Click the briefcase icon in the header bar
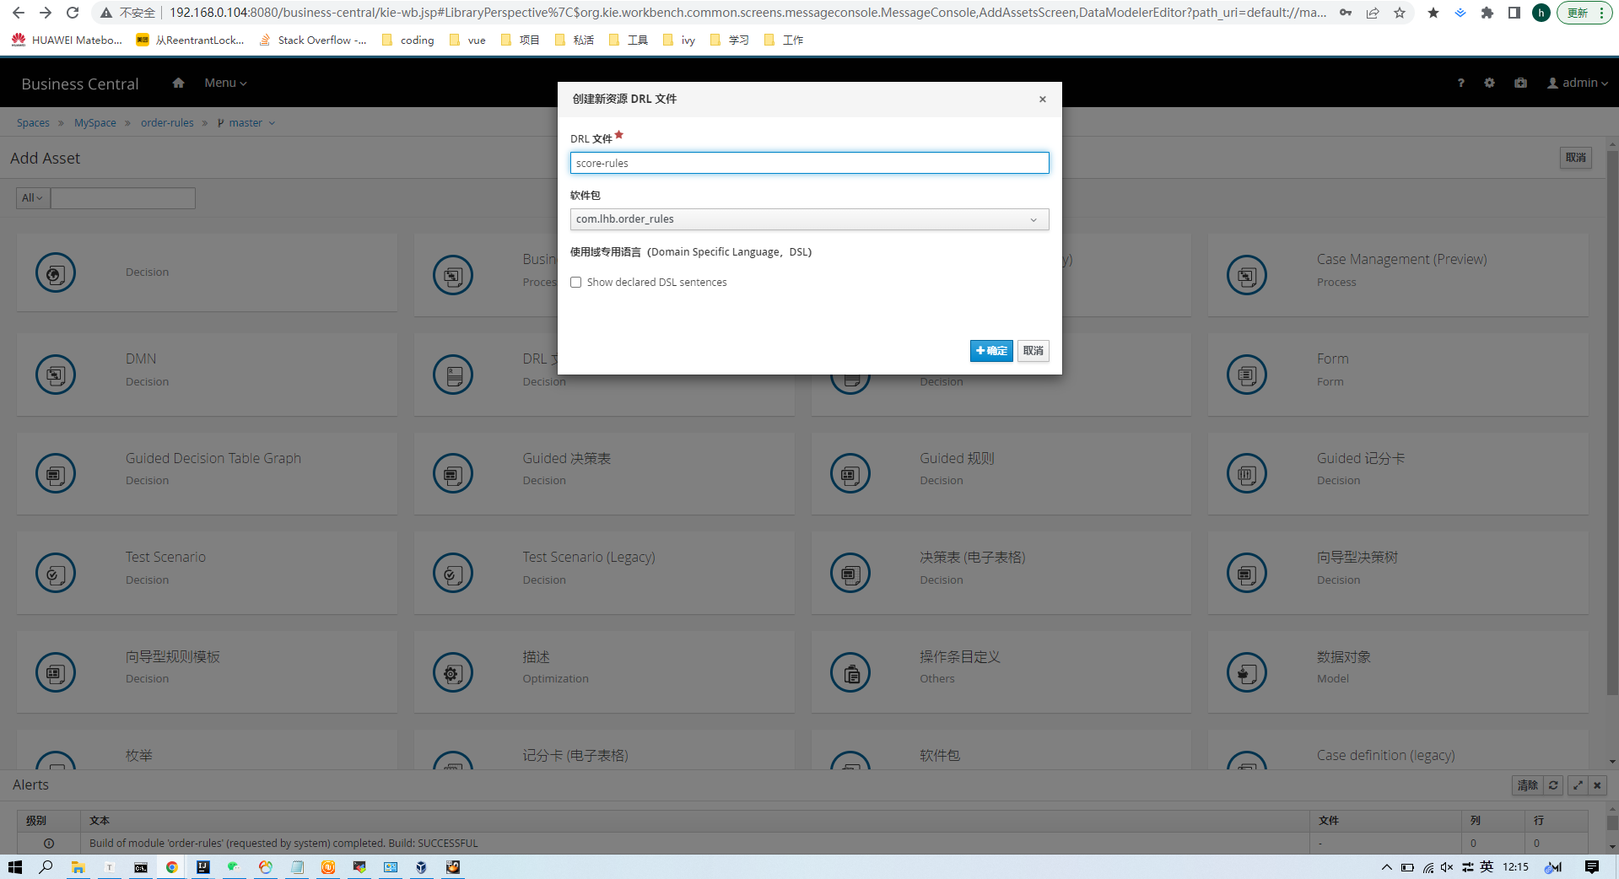This screenshot has width=1619, height=879. click(x=1520, y=83)
